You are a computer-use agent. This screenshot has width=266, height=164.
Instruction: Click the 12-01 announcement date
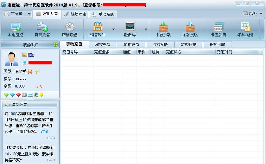pos(51,160)
